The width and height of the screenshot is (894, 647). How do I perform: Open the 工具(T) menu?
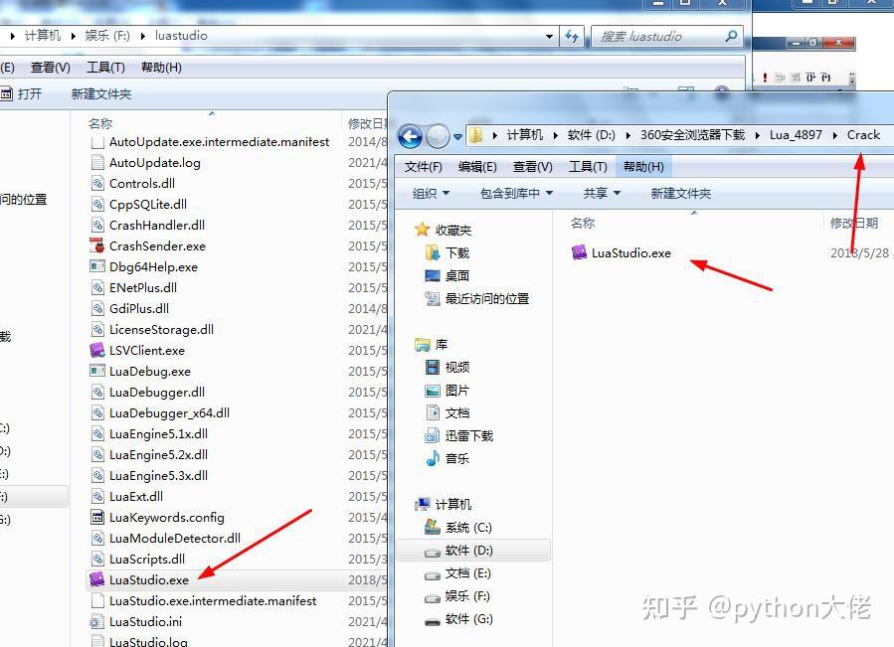click(x=589, y=166)
